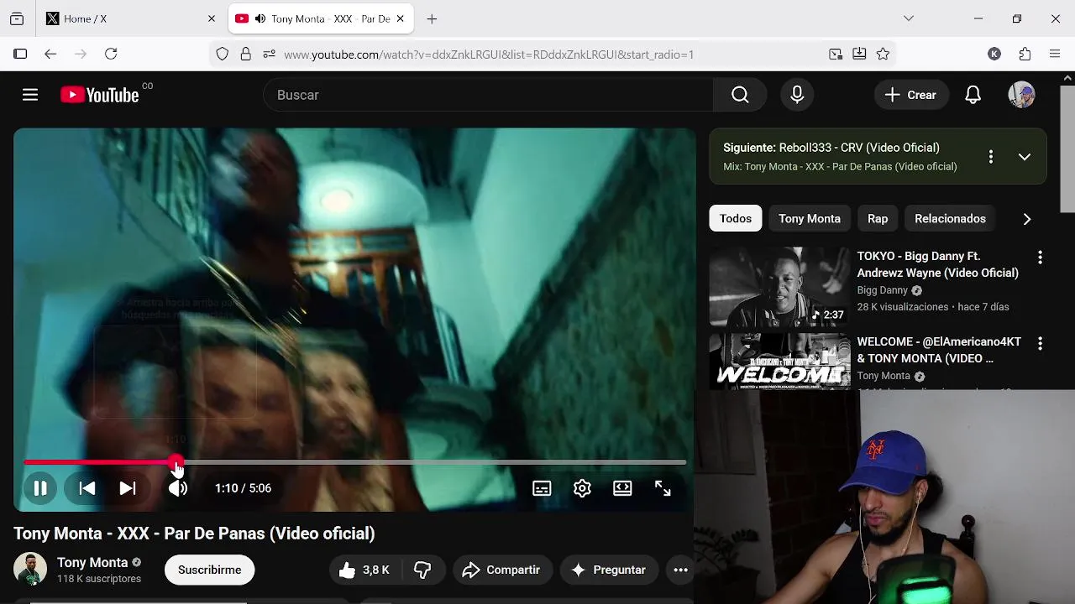Toggle the browser sidebar
The height and width of the screenshot is (604, 1075).
point(20,54)
